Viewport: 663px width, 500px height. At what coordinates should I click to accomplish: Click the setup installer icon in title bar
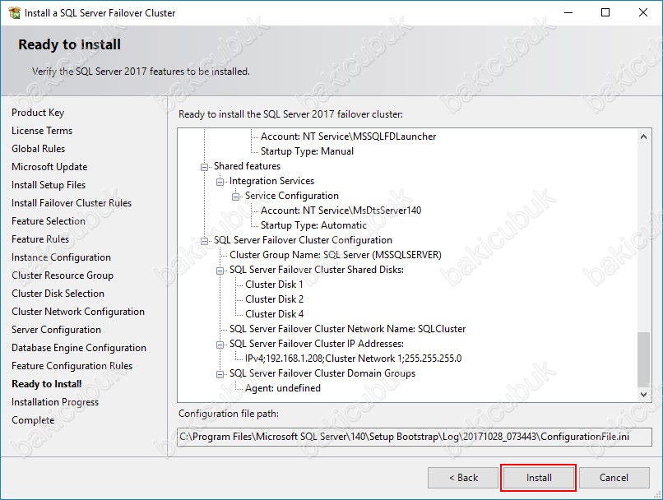[x=14, y=12]
